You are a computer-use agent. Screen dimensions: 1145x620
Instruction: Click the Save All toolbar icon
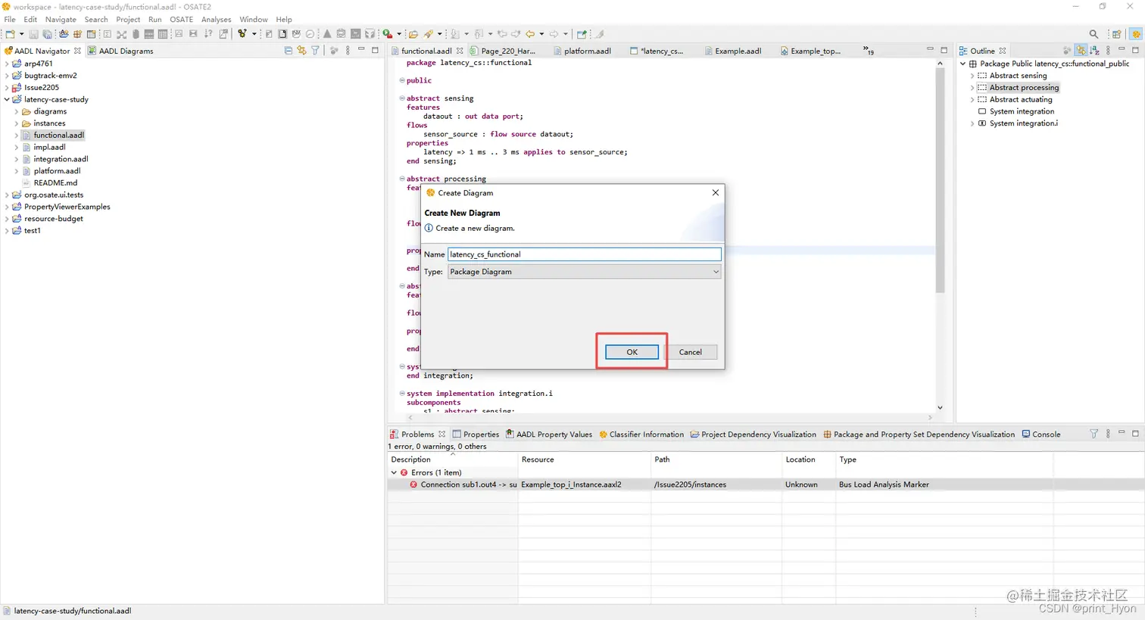pos(47,34)
